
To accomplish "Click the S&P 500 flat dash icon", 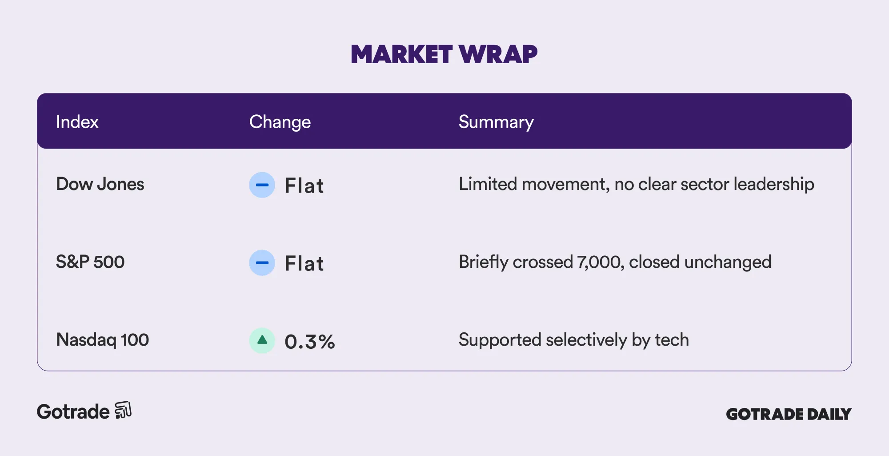I will tap(262, 262).
